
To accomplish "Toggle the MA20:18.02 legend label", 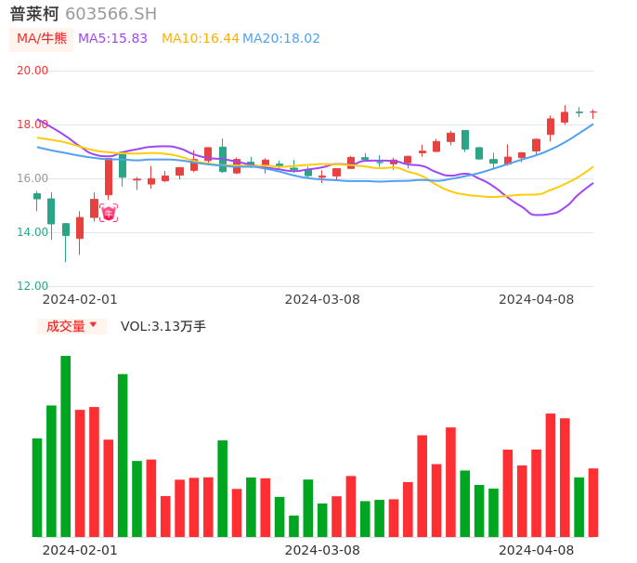I will [x=281, y=39].
